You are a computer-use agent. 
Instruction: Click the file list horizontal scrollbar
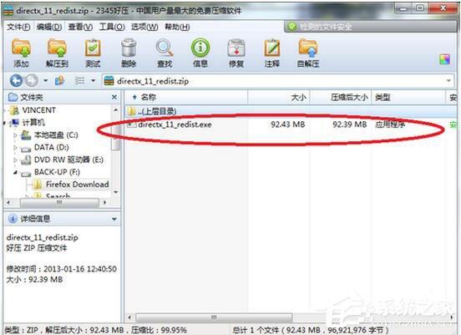coord(214,317)
